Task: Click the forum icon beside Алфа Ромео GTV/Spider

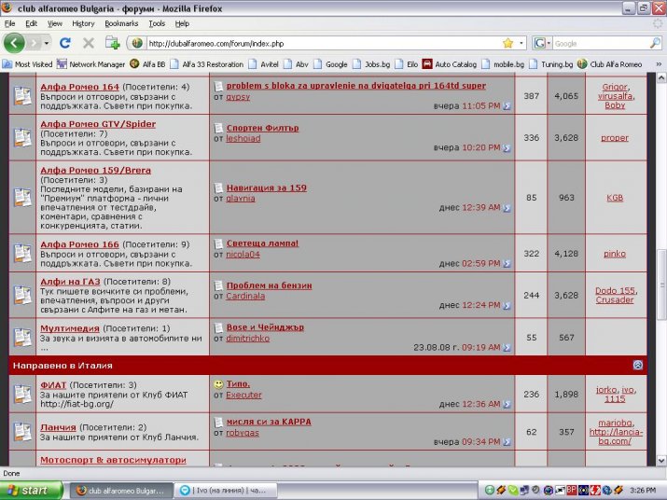Action: click(x=22, y=137)
